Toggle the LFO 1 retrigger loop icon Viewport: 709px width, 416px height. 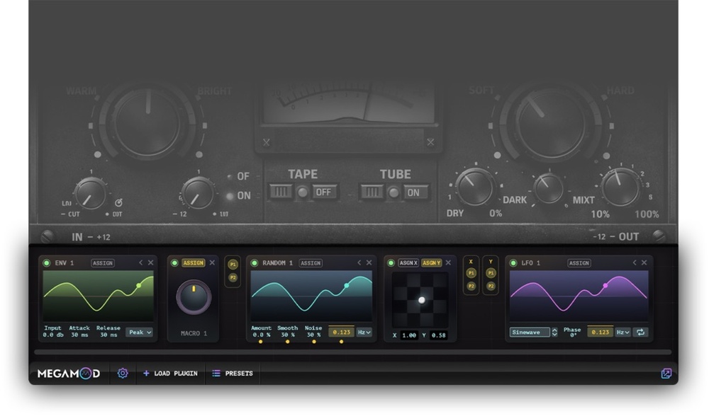640,332
